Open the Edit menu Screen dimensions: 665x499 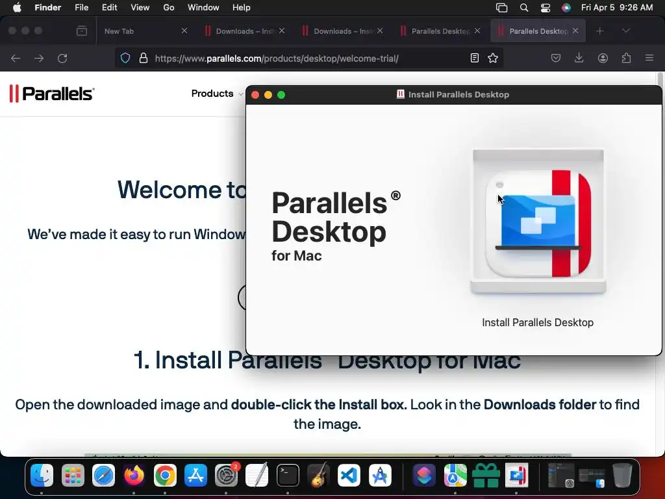point(109,7)
